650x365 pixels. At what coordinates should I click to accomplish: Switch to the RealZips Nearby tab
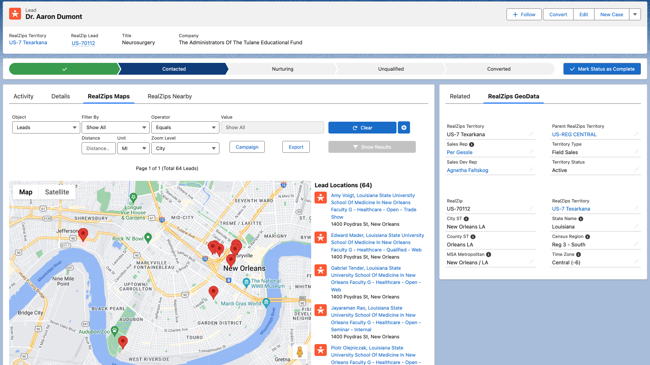point(170,96)
